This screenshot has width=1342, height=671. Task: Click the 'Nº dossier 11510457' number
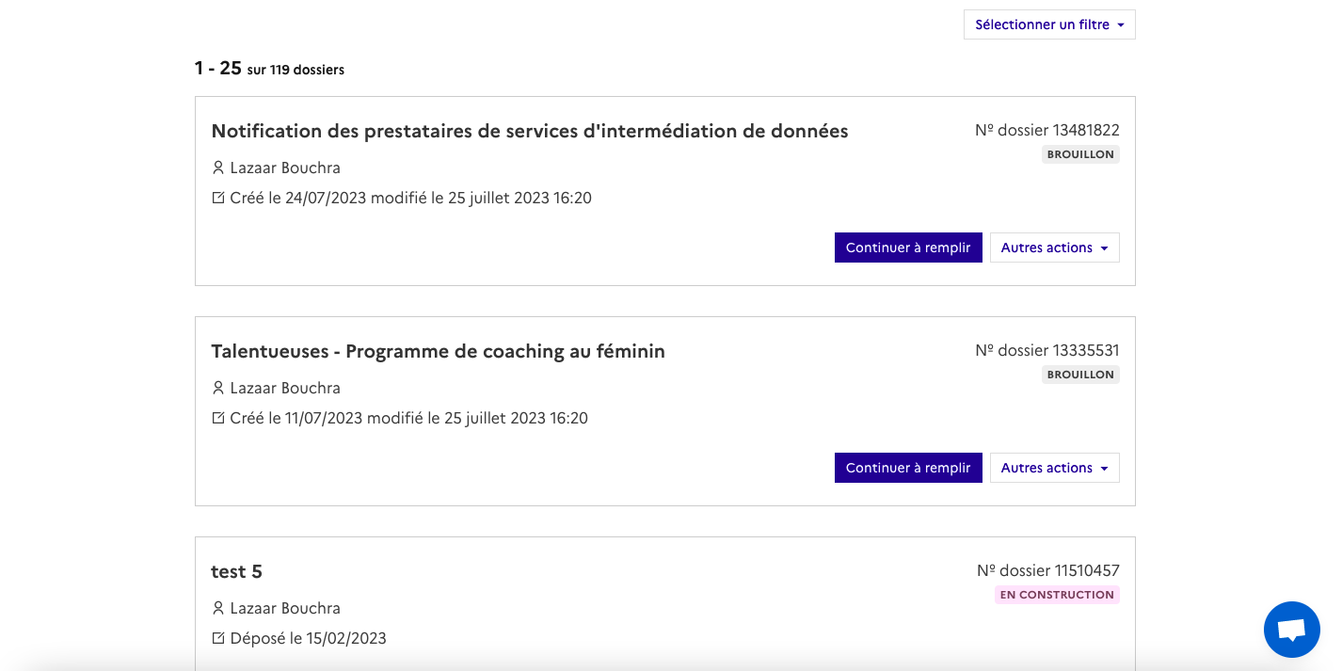[1047, 570]
